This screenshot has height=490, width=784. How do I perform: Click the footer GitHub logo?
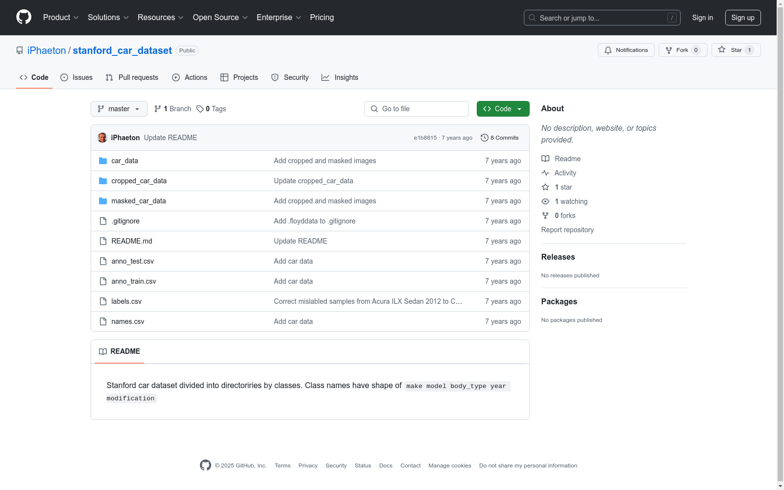(x=205, y=465)
